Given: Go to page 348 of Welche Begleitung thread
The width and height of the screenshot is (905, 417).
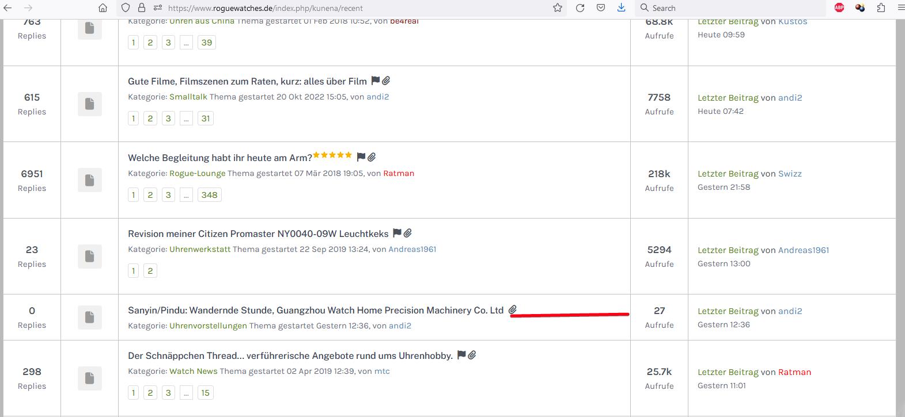Looking at the screenshot, I should click(209, 195).
